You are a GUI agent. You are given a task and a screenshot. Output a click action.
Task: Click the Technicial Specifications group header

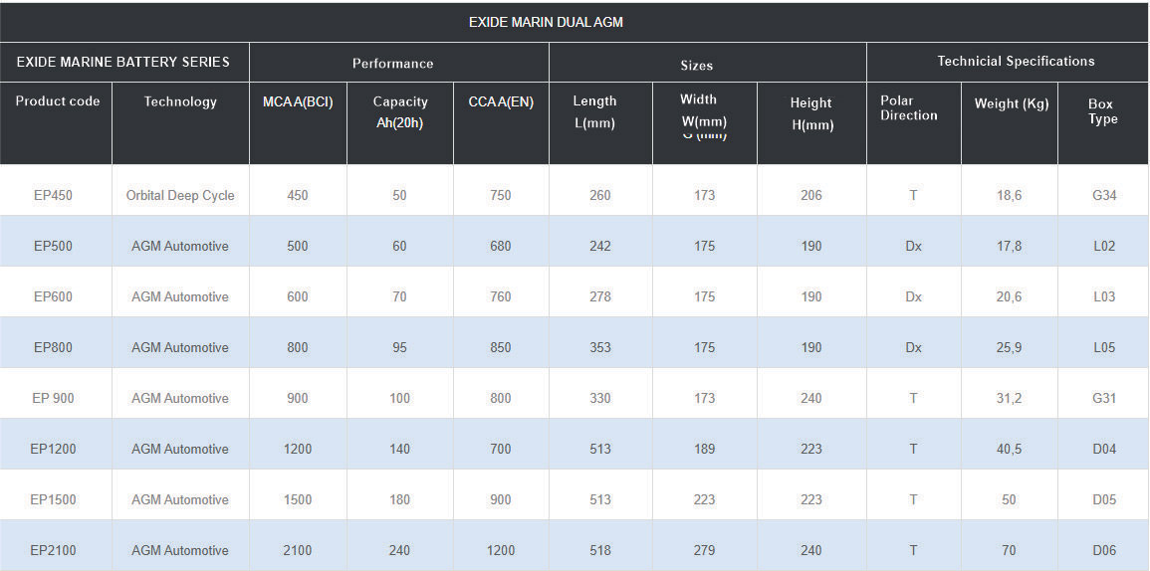coord(1016,62)
